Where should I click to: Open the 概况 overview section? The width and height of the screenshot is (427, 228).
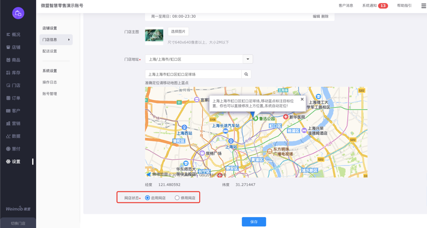coord(13,35)
